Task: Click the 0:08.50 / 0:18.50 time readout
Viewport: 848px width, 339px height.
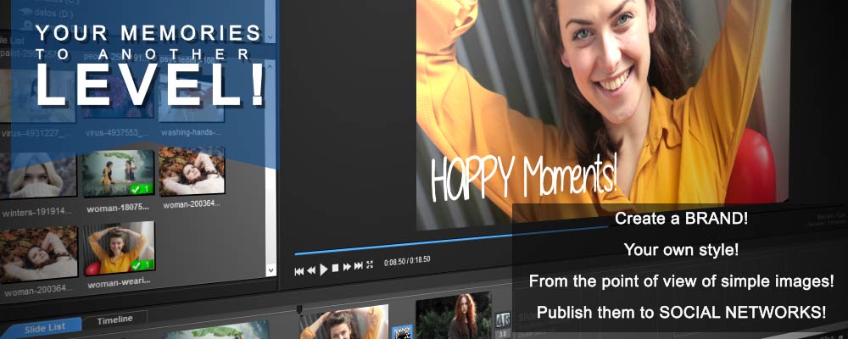Action: click(x=407, y=261)
